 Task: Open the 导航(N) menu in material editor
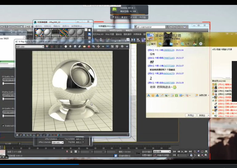pyautogui.click(x=57, y=26)
